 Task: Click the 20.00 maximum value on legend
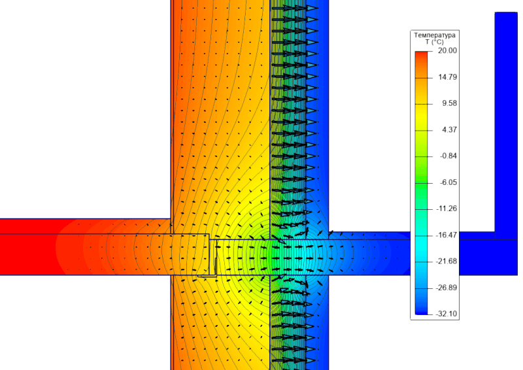448,51
